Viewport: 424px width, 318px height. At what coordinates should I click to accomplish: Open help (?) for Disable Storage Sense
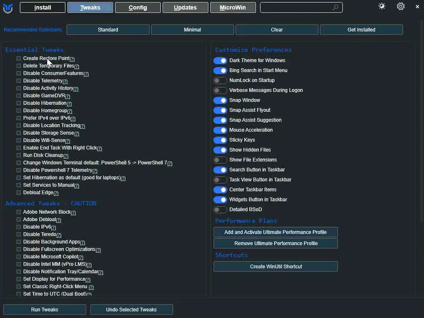click(77, 133)
